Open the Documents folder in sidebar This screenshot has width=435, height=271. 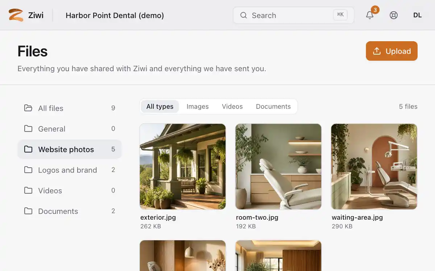point(70,211)
